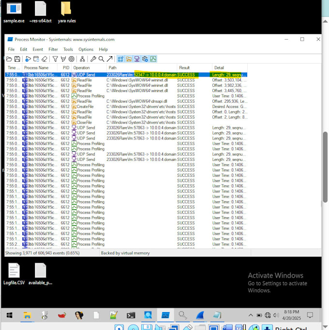The height and width of the screenshot is (330, 329).
Task: Open the Options menu
Action: pyautogui.click(x=86, y=49)
